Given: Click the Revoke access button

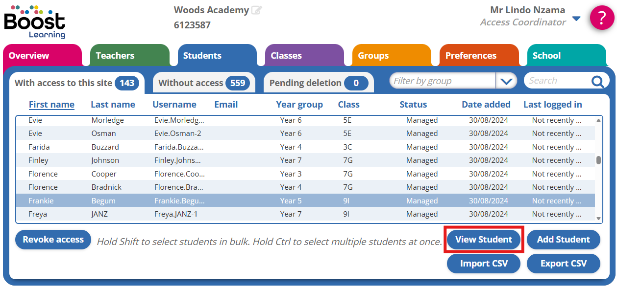Looking at the screenshot, I should 53,240.
